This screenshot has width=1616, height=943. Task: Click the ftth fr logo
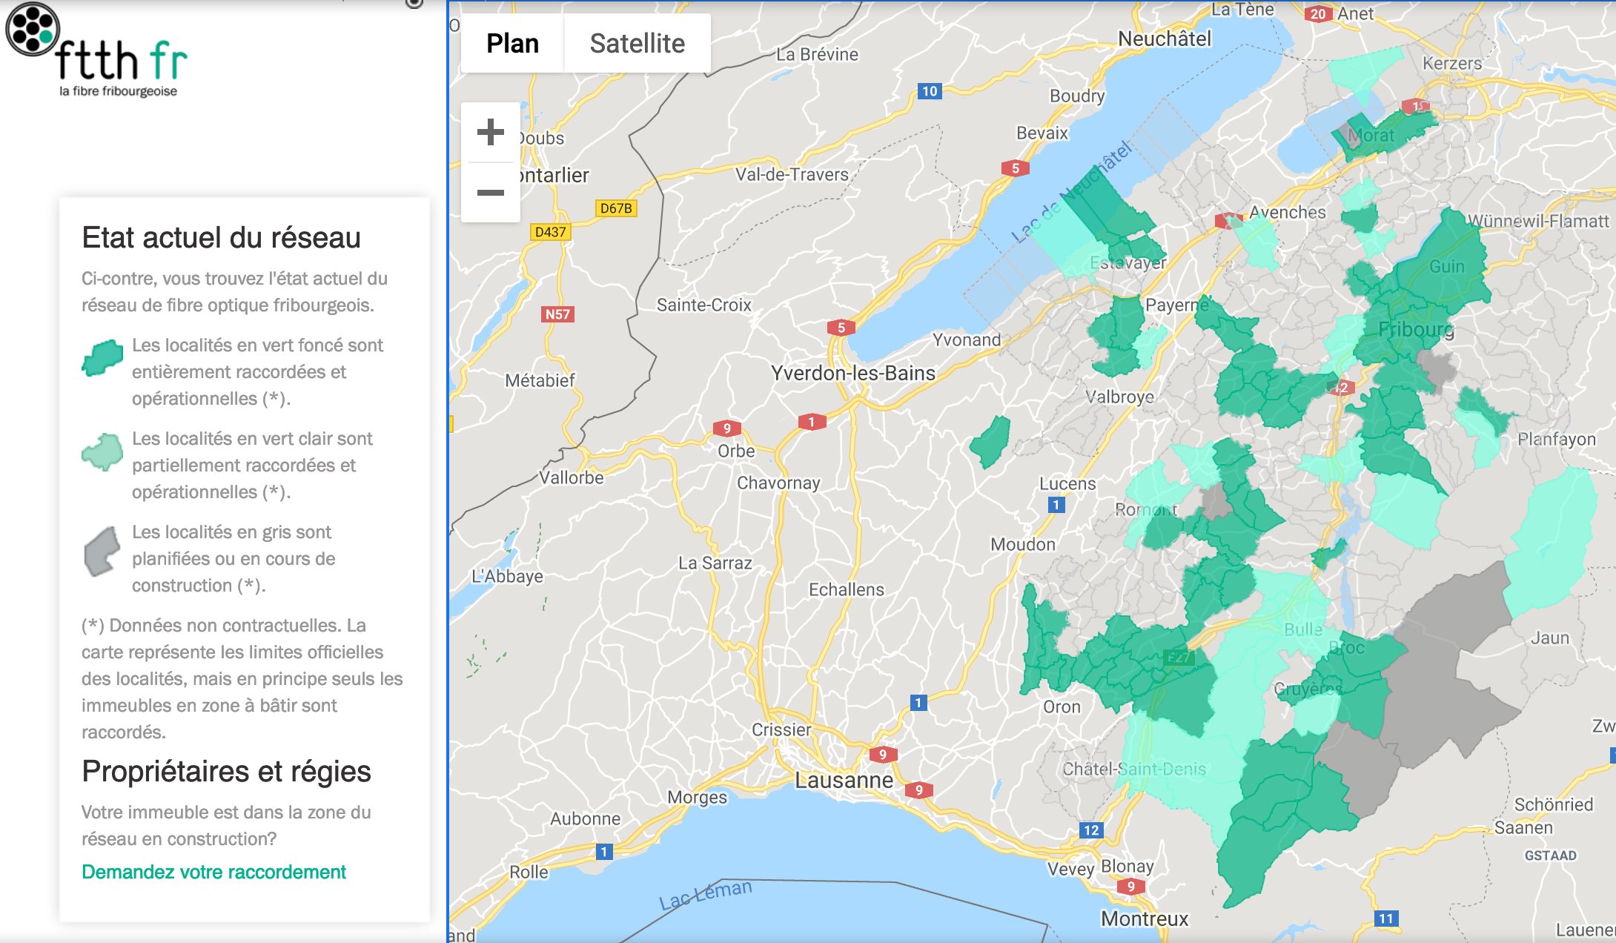pyautogui.click(x=96, y=50)
